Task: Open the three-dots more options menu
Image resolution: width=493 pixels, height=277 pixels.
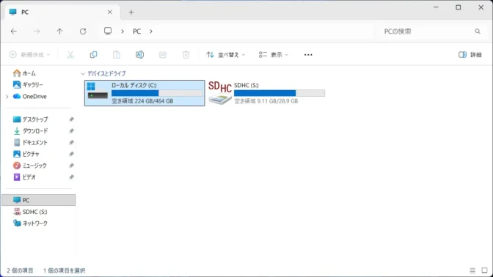Action: coord(308,55)
